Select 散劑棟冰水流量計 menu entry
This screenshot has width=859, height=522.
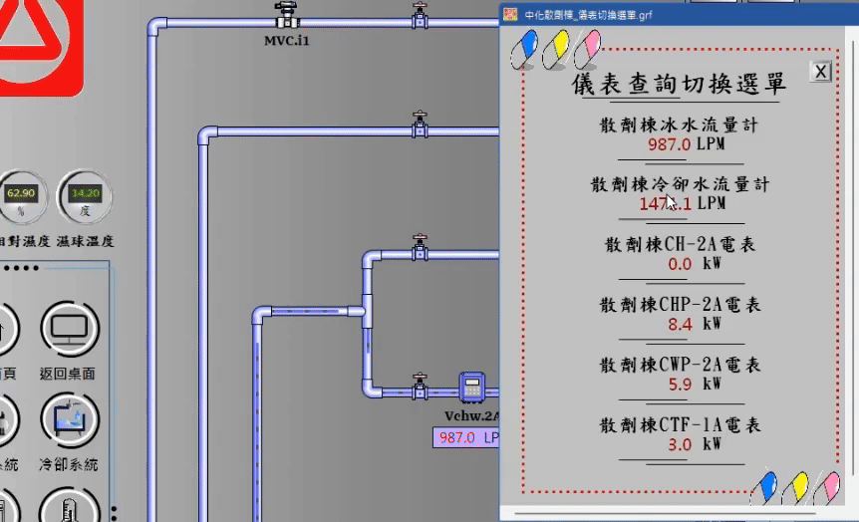coord(680,126)
